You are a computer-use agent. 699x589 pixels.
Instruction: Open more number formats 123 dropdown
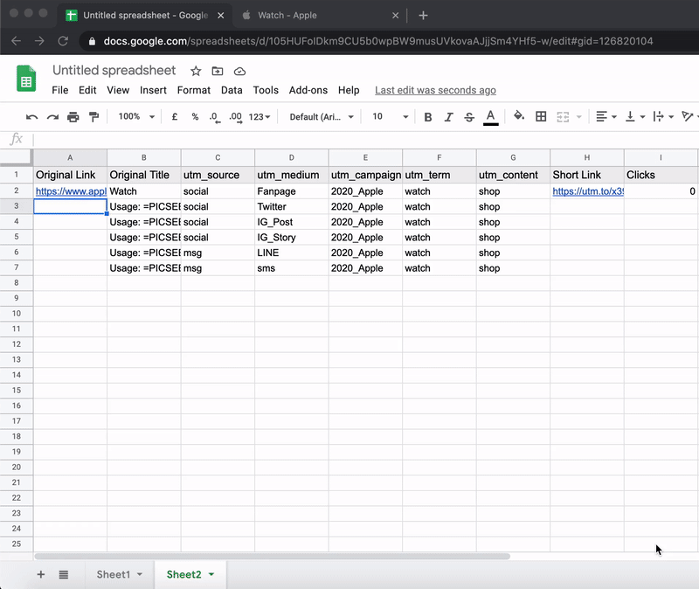coord(260,117)
